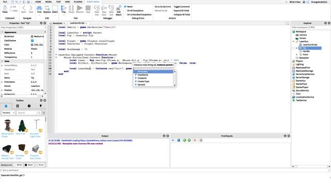Click the red X clear icon in Find Results
This screenshot has height=186, width=331.
coord(195,140)
